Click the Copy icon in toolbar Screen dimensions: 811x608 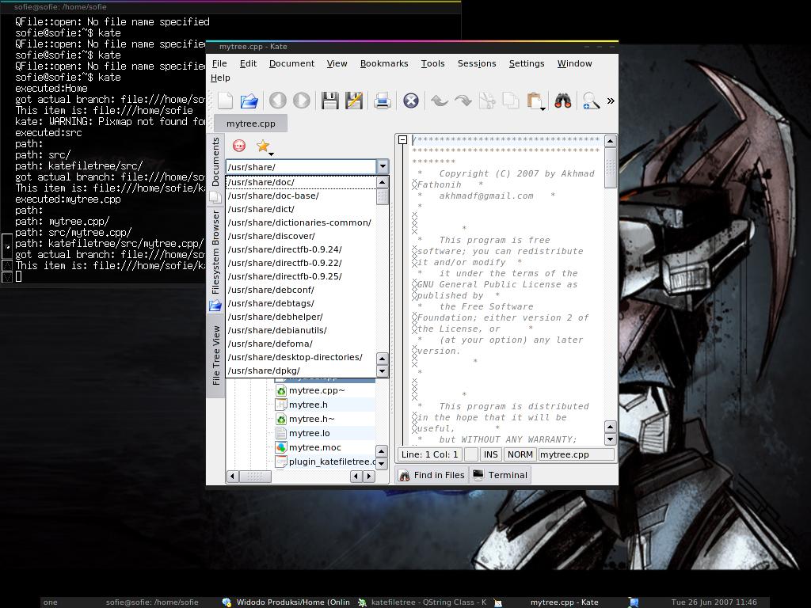tap(511, 101)
